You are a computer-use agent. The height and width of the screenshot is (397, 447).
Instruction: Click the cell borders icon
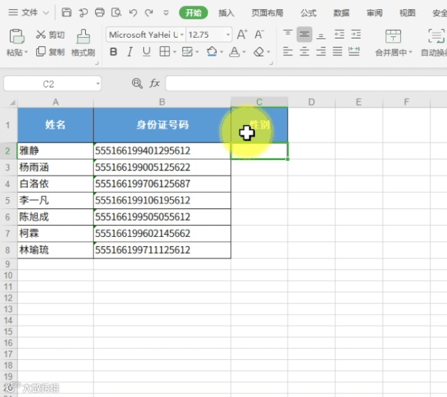pos(165,52)
